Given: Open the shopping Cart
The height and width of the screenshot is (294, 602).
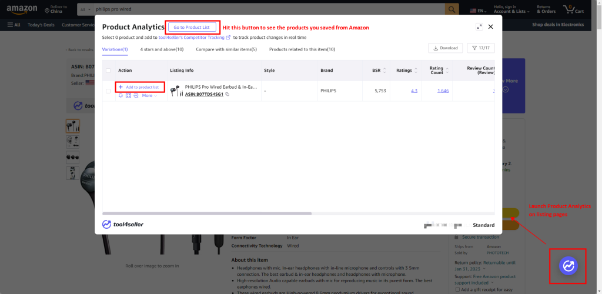Looking at the screenshot, I should pyautogui.click(x=573, y=9).
